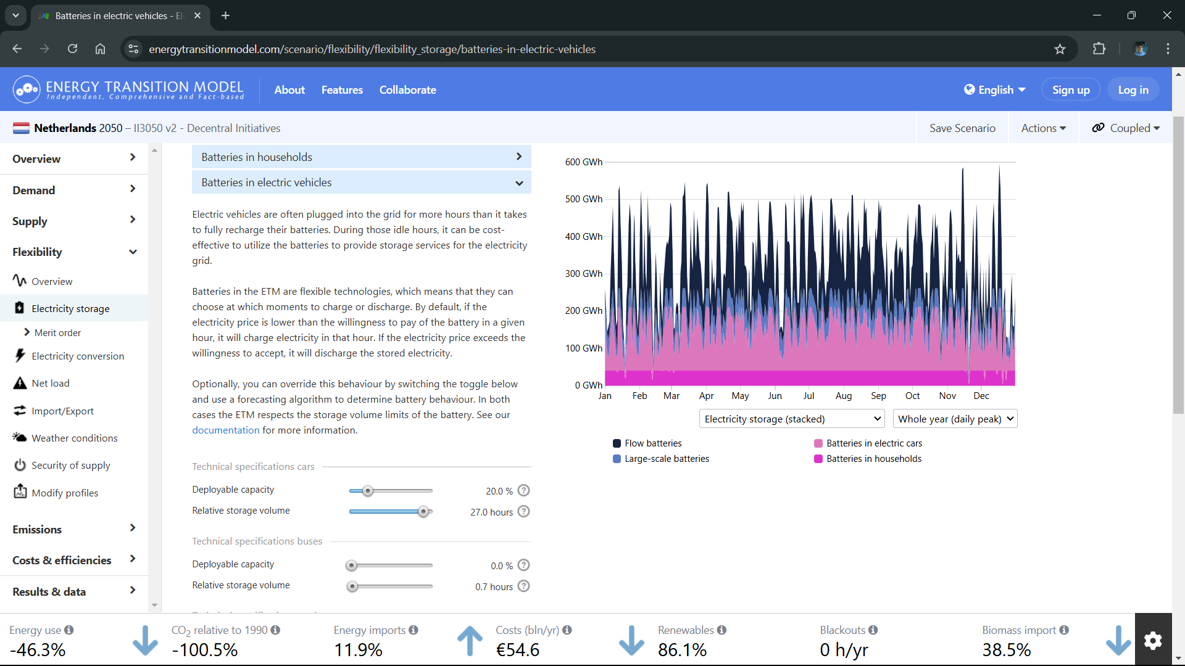The height and width of the screenshot is (666, 1185).
Task: Bookmark this page with the star icon
Action: 1060,49
